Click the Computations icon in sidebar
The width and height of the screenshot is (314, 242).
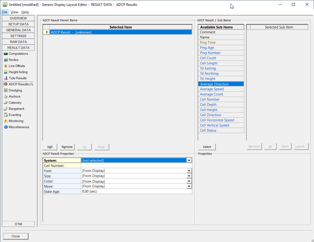click(x=6, y=54)
